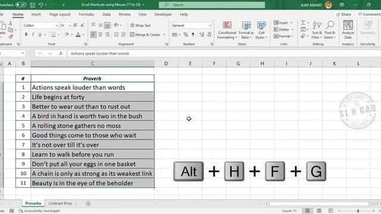
Task: Click the Format Painter icon
Action: tap(11, 37)
